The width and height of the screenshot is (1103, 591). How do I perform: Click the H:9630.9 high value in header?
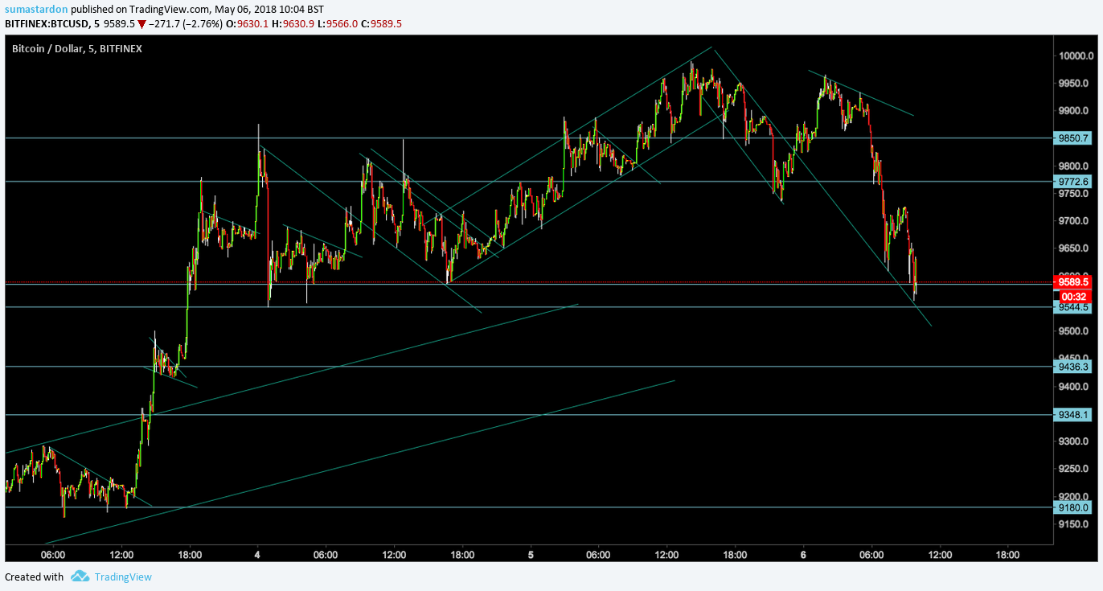pos(294,23)
